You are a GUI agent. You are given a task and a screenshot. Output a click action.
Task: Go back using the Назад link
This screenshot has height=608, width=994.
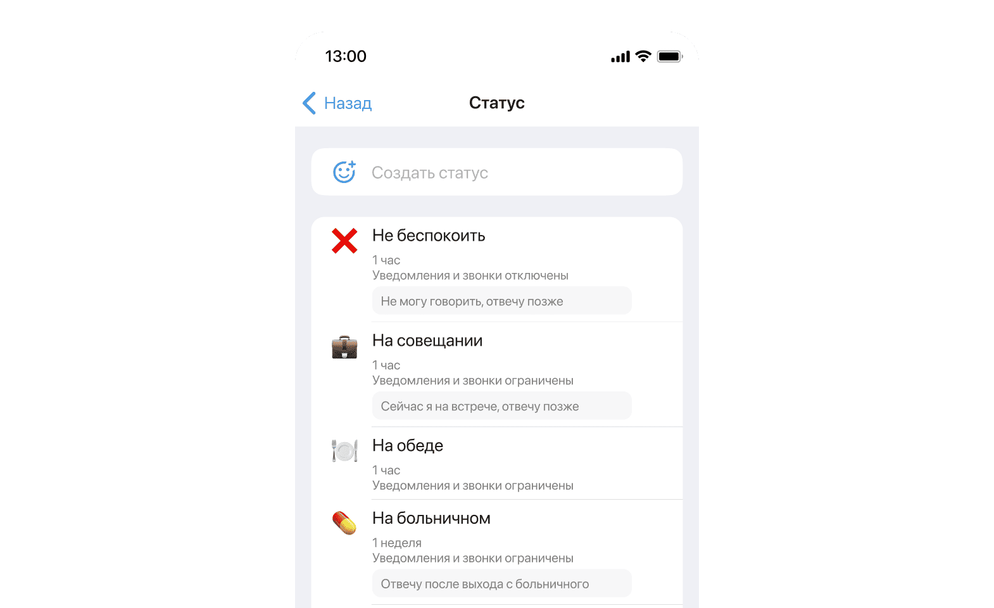pyautogui.click(x=348, y=103)
